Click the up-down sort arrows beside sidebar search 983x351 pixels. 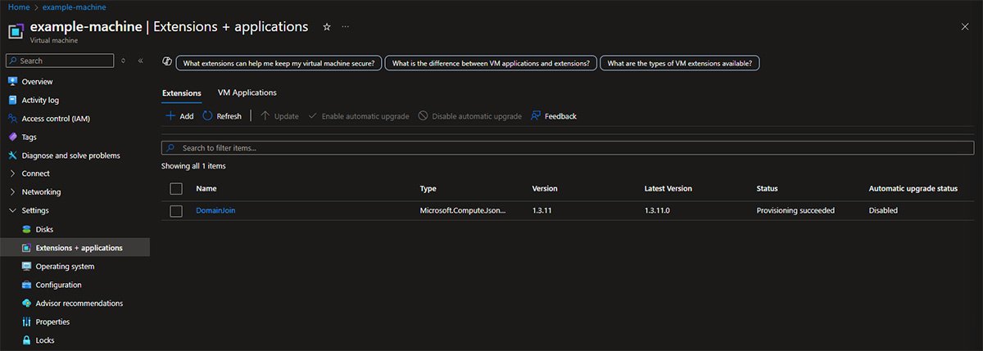[123, 61]
